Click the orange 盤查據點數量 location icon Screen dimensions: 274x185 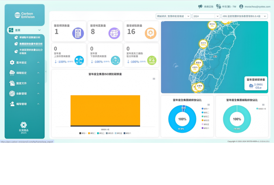(x=150, y=33)
